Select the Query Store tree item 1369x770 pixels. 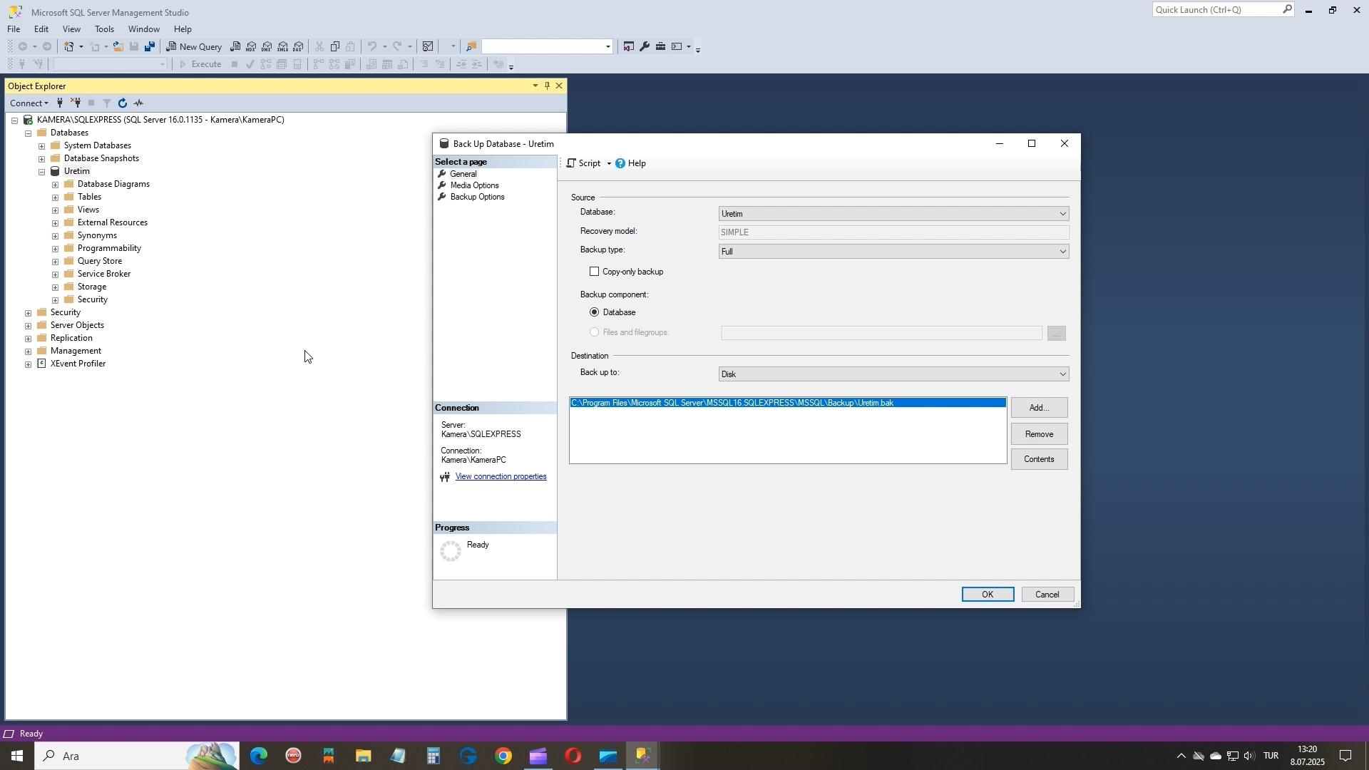pos(99,261)
